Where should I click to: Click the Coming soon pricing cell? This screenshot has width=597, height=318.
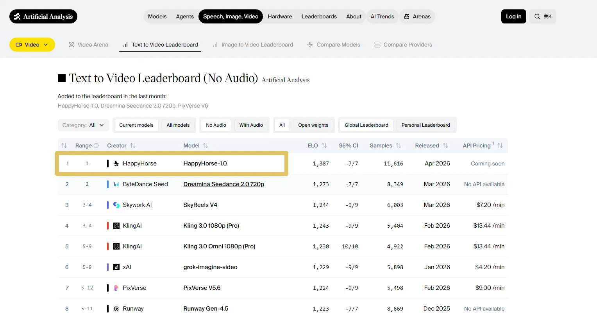pos(488,163)
